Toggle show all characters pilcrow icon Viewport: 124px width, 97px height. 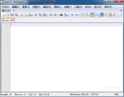click(97, 15)
